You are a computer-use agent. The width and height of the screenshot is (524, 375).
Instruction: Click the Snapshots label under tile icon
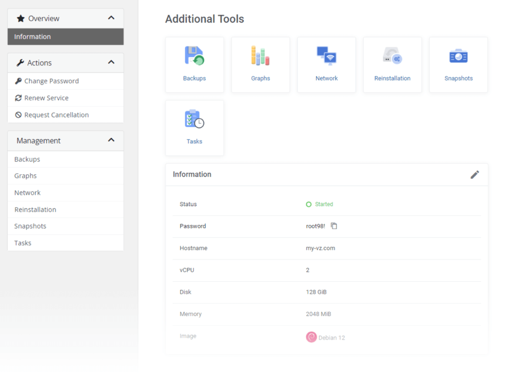click(x=458, y=78)
